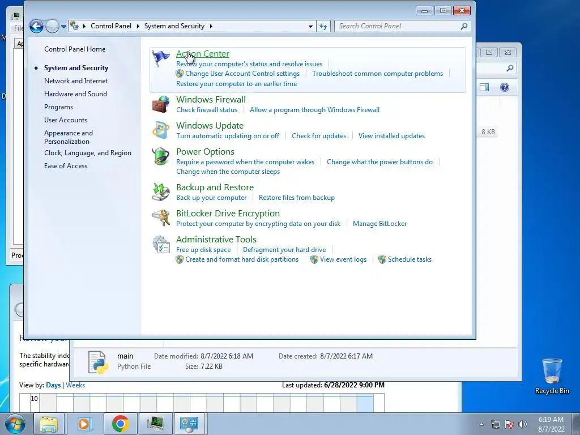This screenshot has height=435, width=580.
Task: Select Control Panel breadcrumb
Action: 111,26
